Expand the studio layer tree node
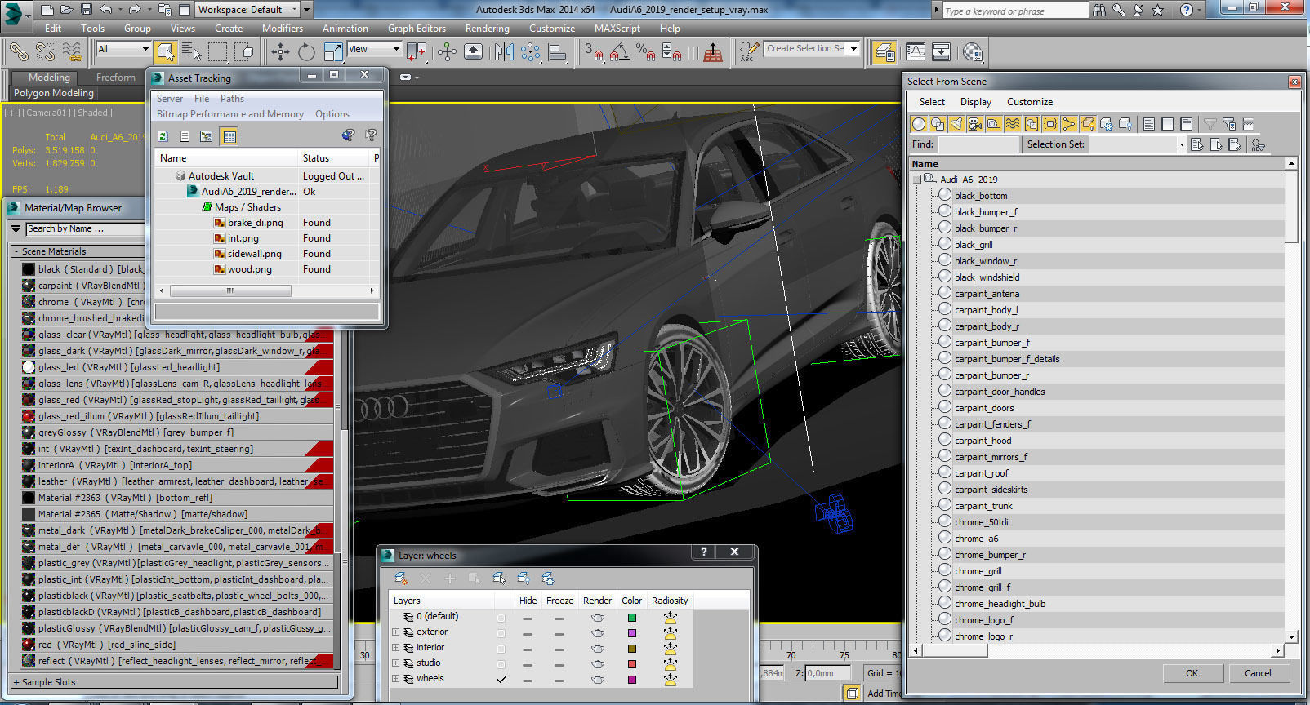The width and height of the screenshot is (1310, 705). tap(396, 663)
